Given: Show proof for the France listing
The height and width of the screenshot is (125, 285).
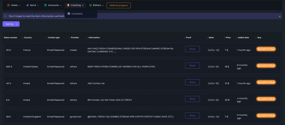Looking at the screenshot, I should point(192,49).
